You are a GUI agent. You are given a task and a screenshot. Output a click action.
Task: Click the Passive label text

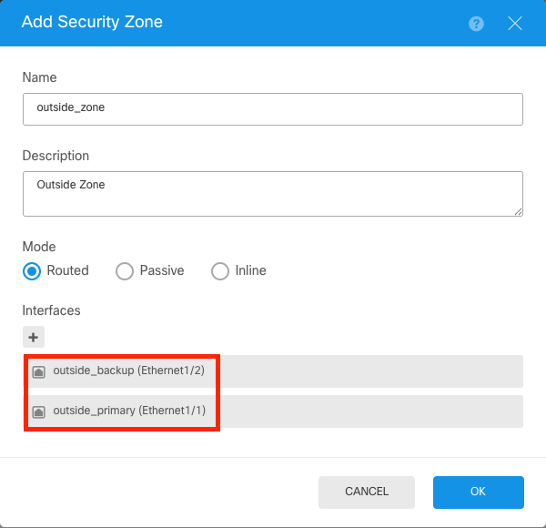point(162,270)
